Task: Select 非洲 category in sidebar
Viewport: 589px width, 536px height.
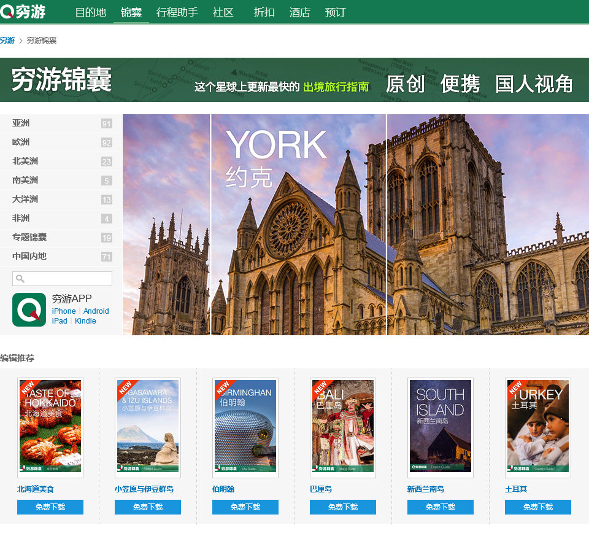Action: point(61,219)
